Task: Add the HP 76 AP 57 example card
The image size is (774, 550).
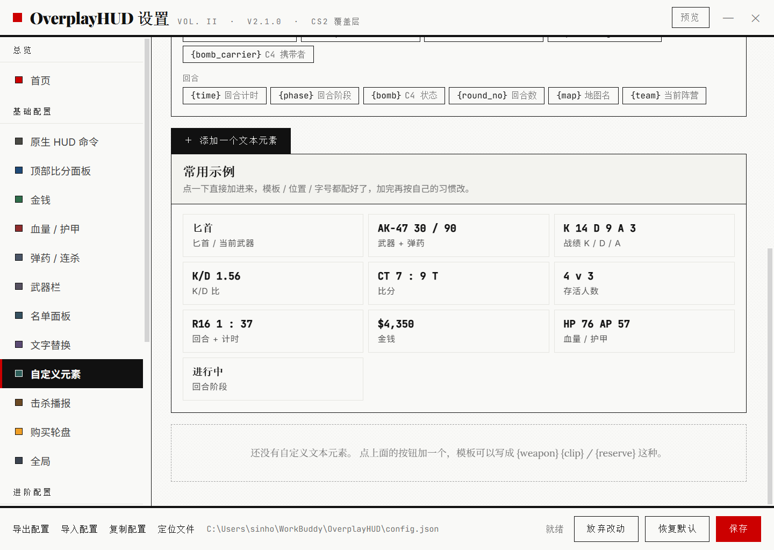Action: pyautogui.click(x=644, y=331)
